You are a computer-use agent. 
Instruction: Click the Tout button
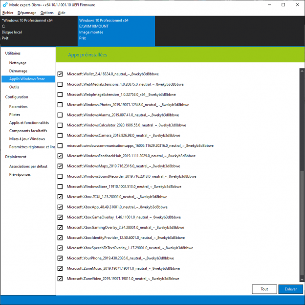click(x=264, y=289)
